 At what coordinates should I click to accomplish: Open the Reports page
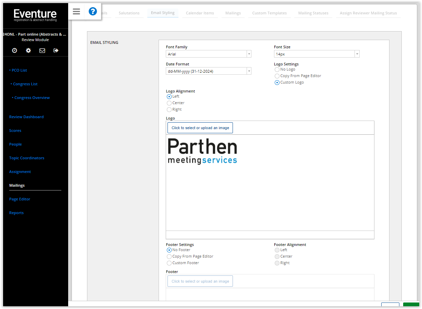tap(16, 213)
